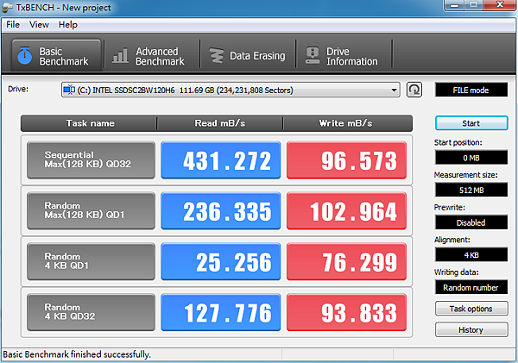Image resolution: width=518 pixels, height=363 pixels.
Task: Click the Writing data label
Action: pos(456,272)
